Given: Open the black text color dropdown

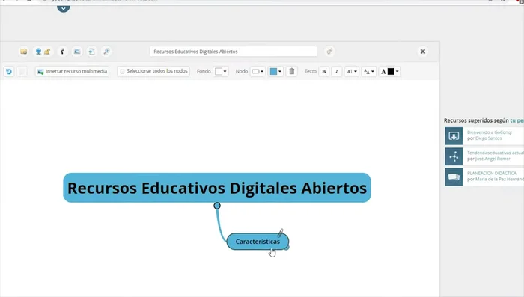Looking at the screenshot, I should tap(390, 72).
